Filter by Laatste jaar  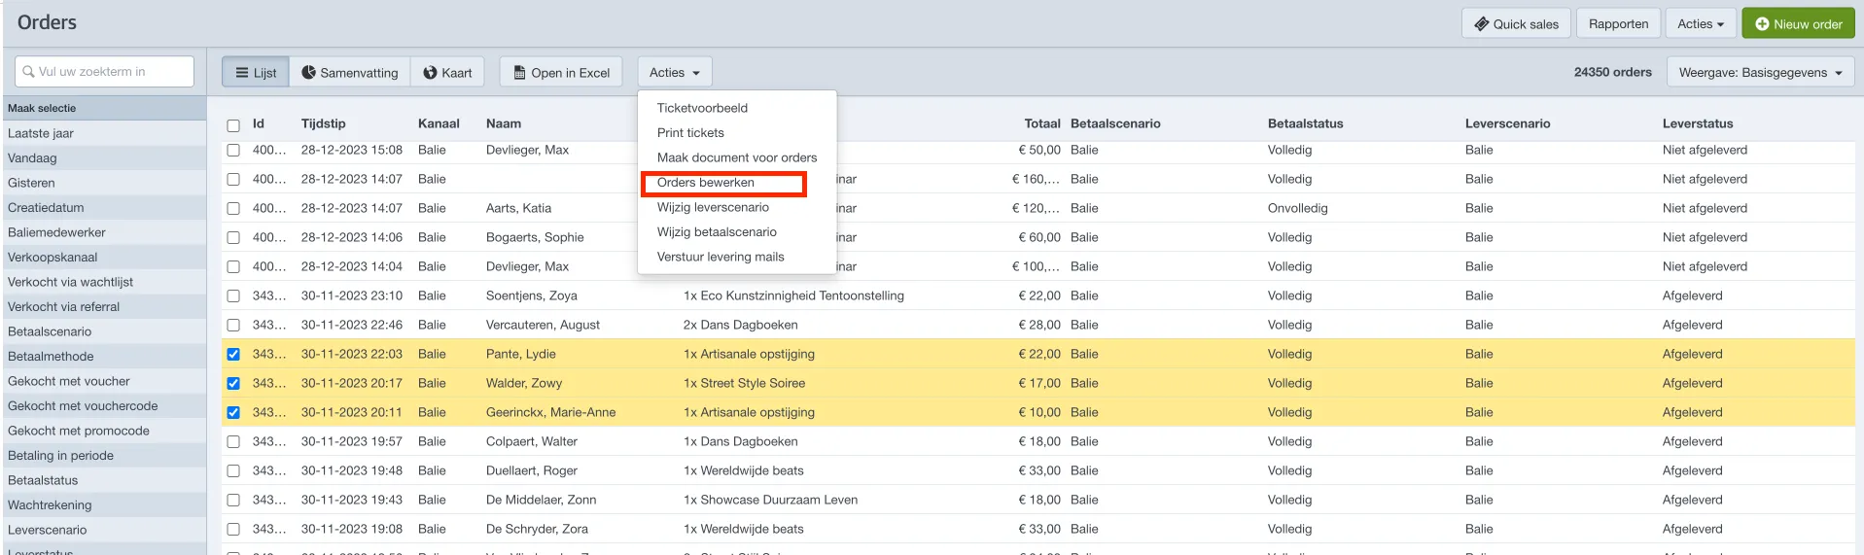pyautogui.click(x=104, y=133)
